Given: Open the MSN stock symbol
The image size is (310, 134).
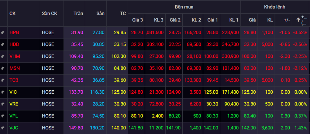Looking at the screenshot, I should (x=15, y=68).
